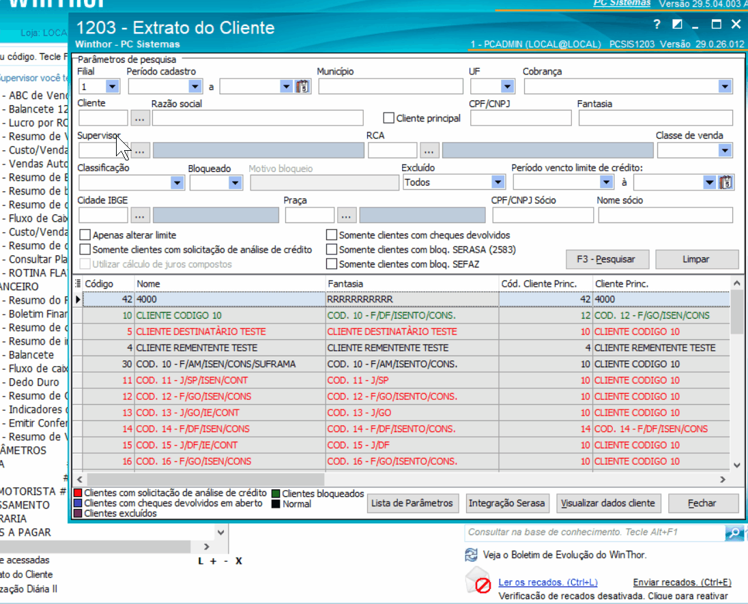Click grid horizontal scrollbar right arrow

[x=723, y=480]
